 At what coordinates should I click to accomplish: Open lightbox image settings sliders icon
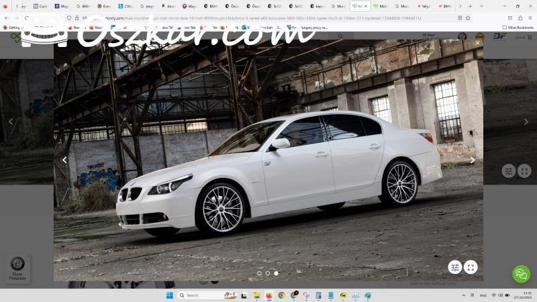(x=455, y=267)
